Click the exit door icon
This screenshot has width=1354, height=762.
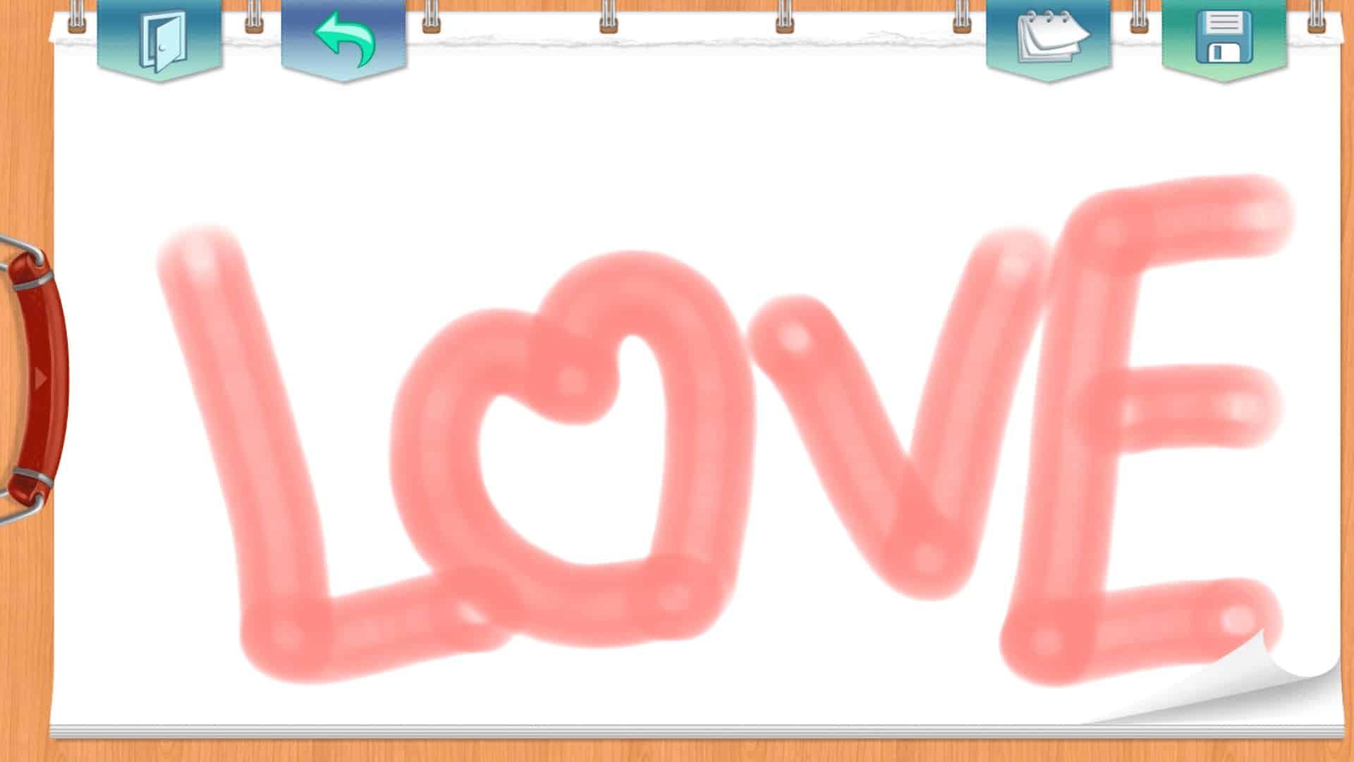(160, 40)
